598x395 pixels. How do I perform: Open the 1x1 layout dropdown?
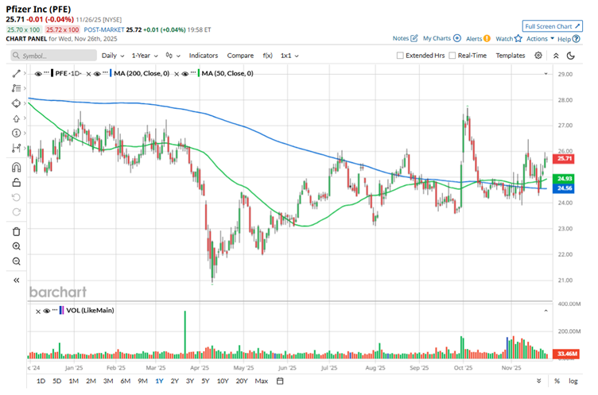coord(289,56)
